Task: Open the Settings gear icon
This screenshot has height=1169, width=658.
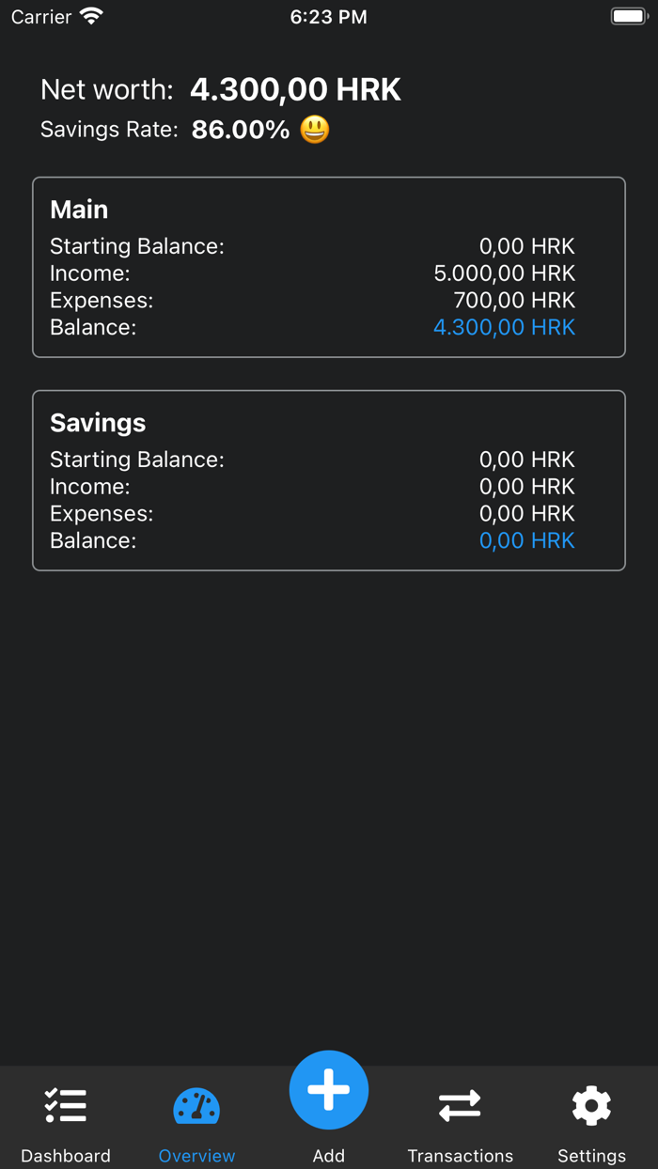Action: point(591,1106)
